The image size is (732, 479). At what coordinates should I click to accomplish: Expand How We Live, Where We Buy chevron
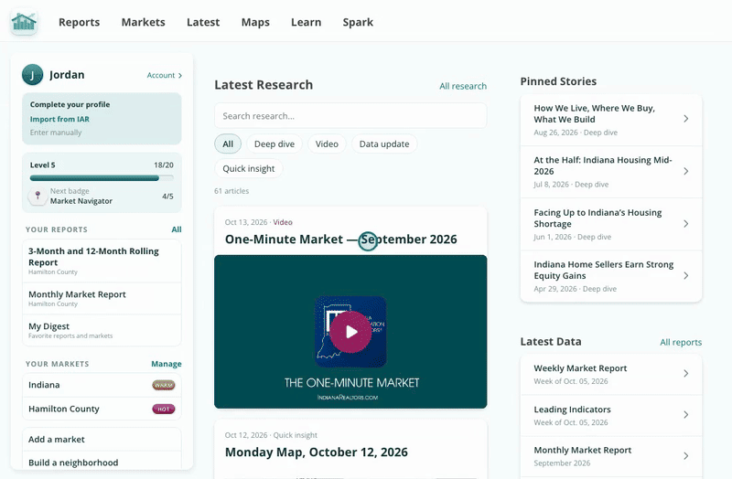[x=685, y=119]
